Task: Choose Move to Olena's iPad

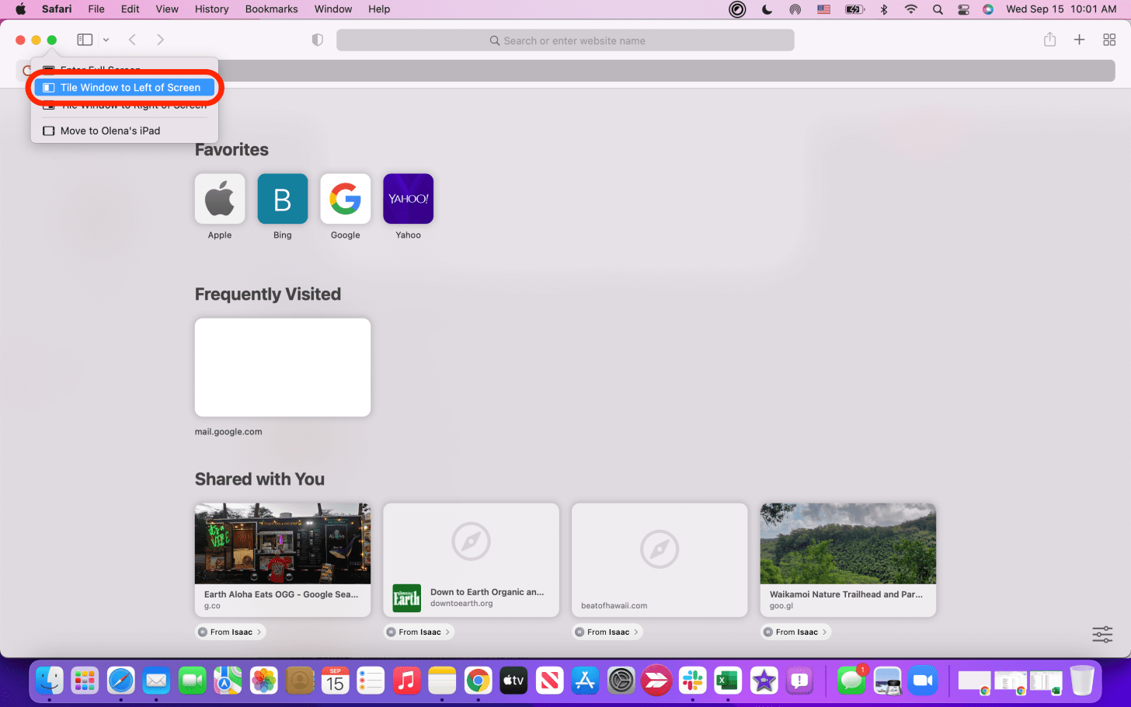Action: 110,131
